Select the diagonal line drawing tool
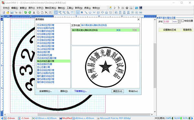 point(86,13)
